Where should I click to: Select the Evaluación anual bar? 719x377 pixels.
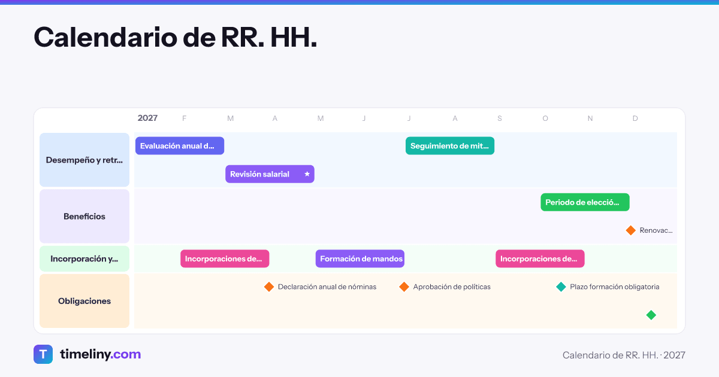(x=180, y=146)
